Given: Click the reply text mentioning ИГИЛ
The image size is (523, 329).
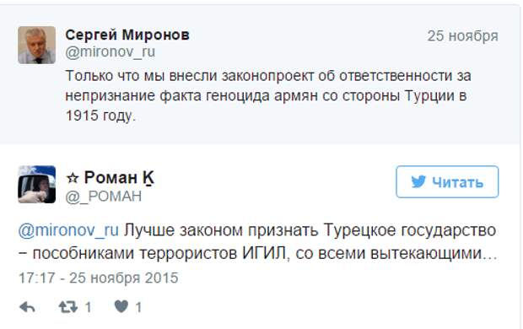Looking at the screenshot, I should point(257,242).
